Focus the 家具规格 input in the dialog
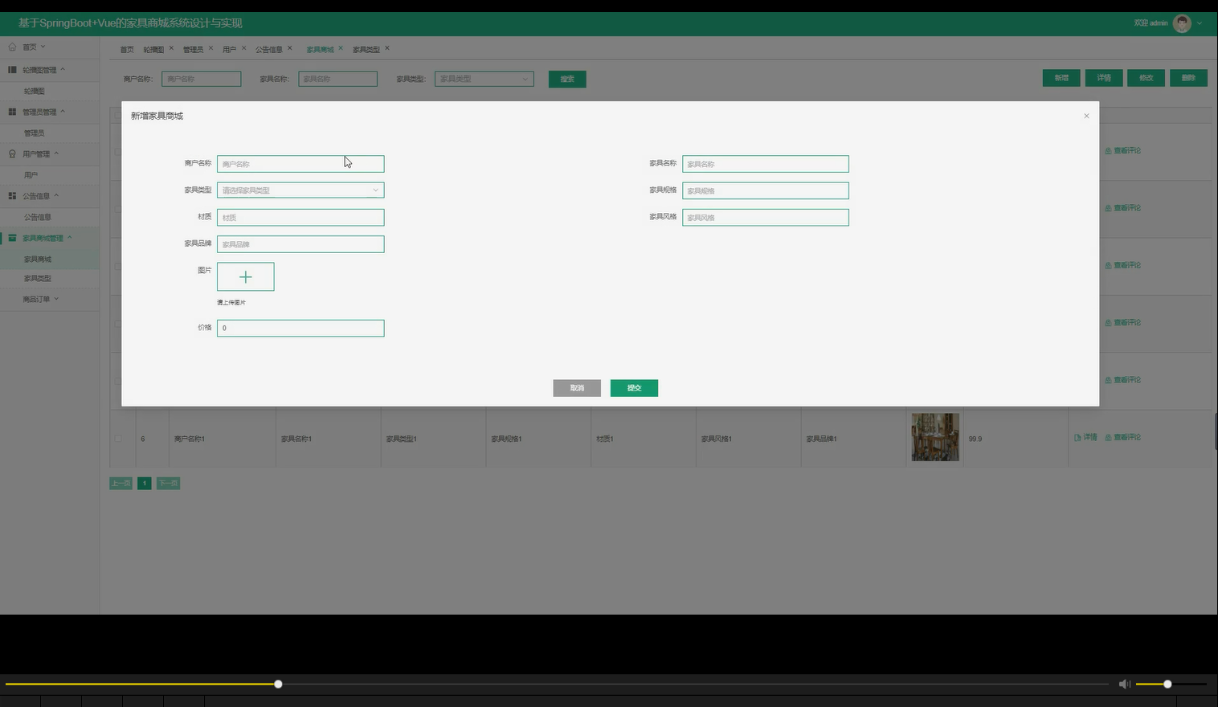Image resolution: width=1218 pixels, height=707 pixels. (x=766, y=191)
